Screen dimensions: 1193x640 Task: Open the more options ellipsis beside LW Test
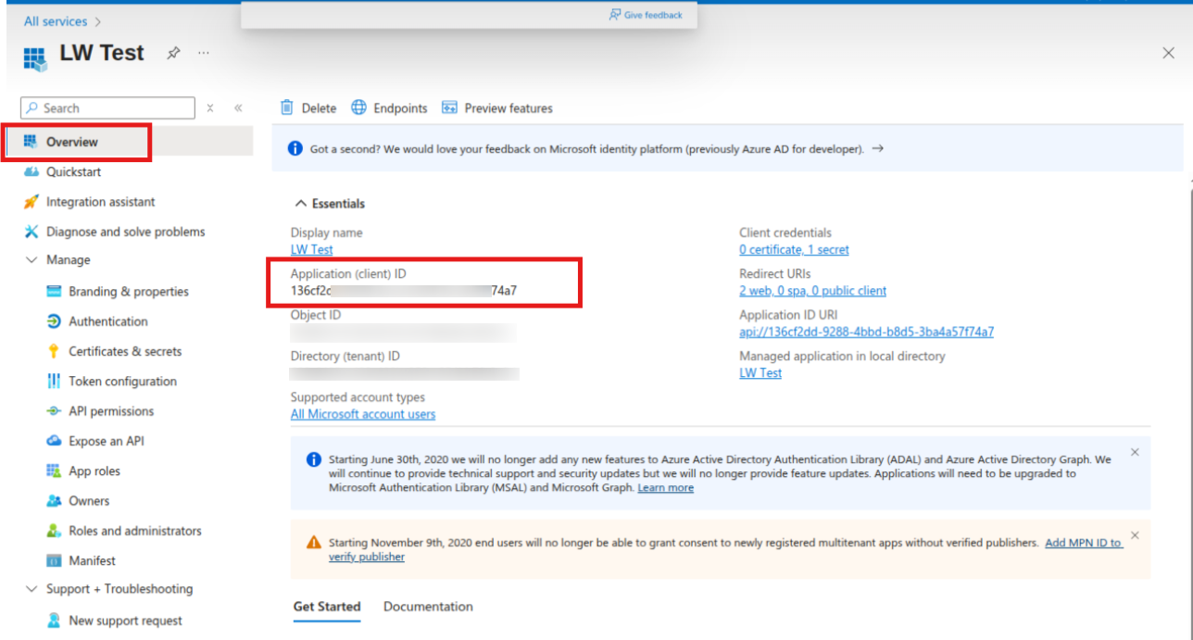click(x=204, y=53)
